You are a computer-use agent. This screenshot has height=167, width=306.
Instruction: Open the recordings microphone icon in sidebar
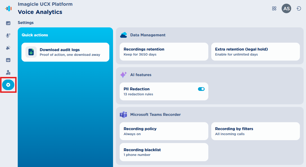coord(8,36)
